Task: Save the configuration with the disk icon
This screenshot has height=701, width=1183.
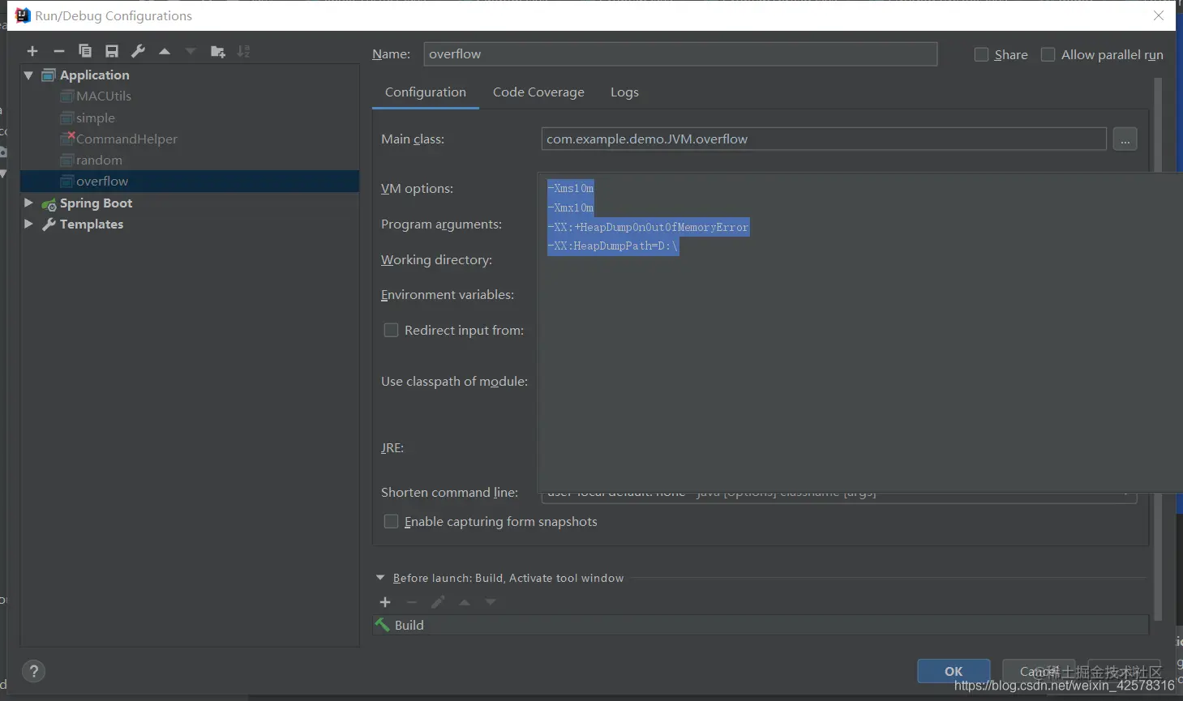Action: click(112, 51)
